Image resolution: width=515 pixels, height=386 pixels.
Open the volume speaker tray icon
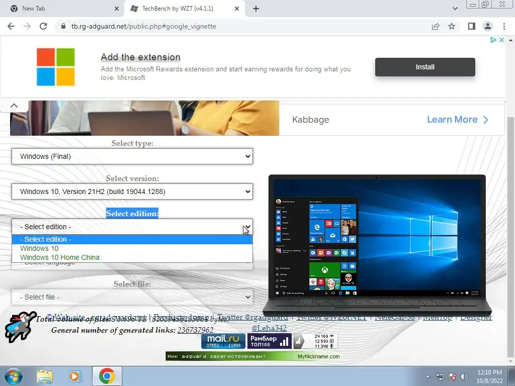[464, 376]
